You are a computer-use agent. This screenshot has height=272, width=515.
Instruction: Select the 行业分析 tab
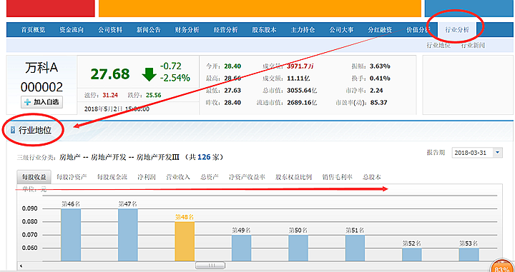tap(457, 30)
